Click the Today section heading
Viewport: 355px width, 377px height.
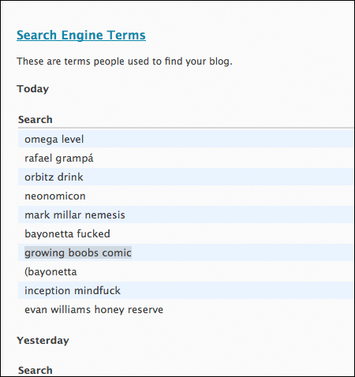click(x=33, y=89)
